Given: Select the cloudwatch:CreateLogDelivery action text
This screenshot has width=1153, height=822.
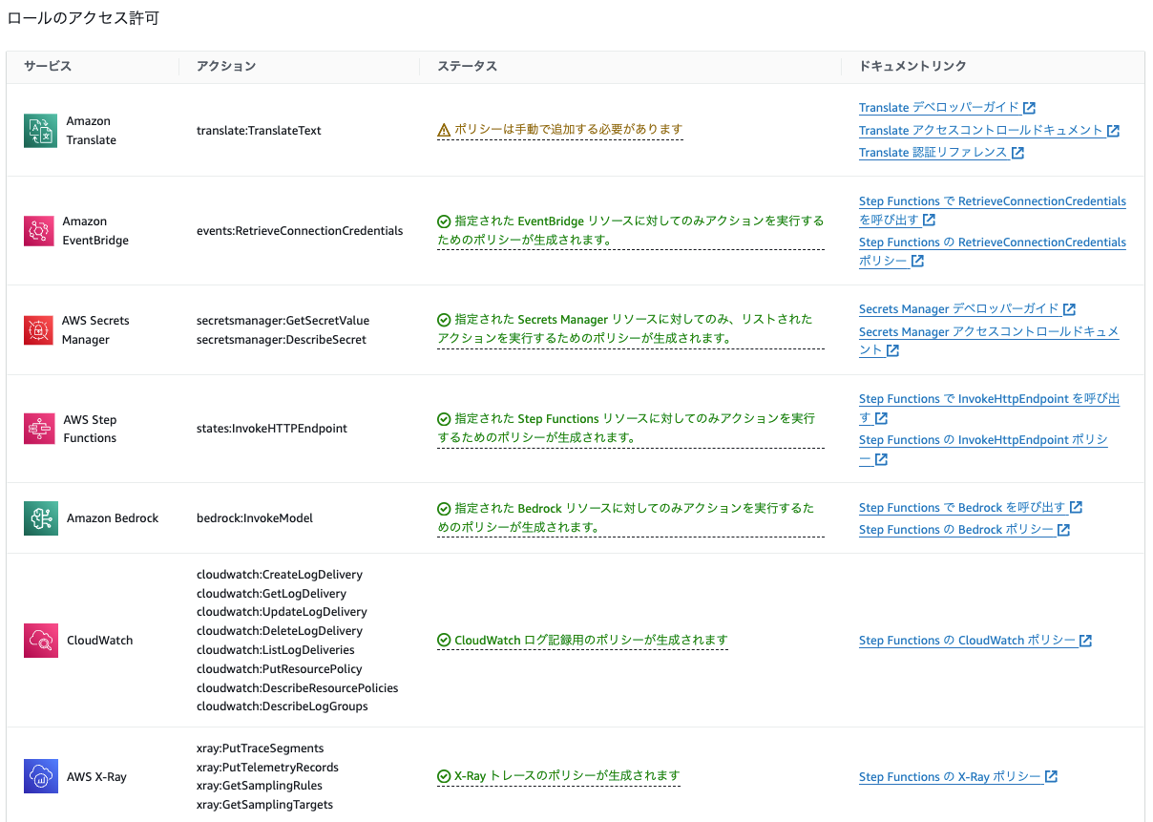Looking at the screenshot, I should [x=280, y=575].
